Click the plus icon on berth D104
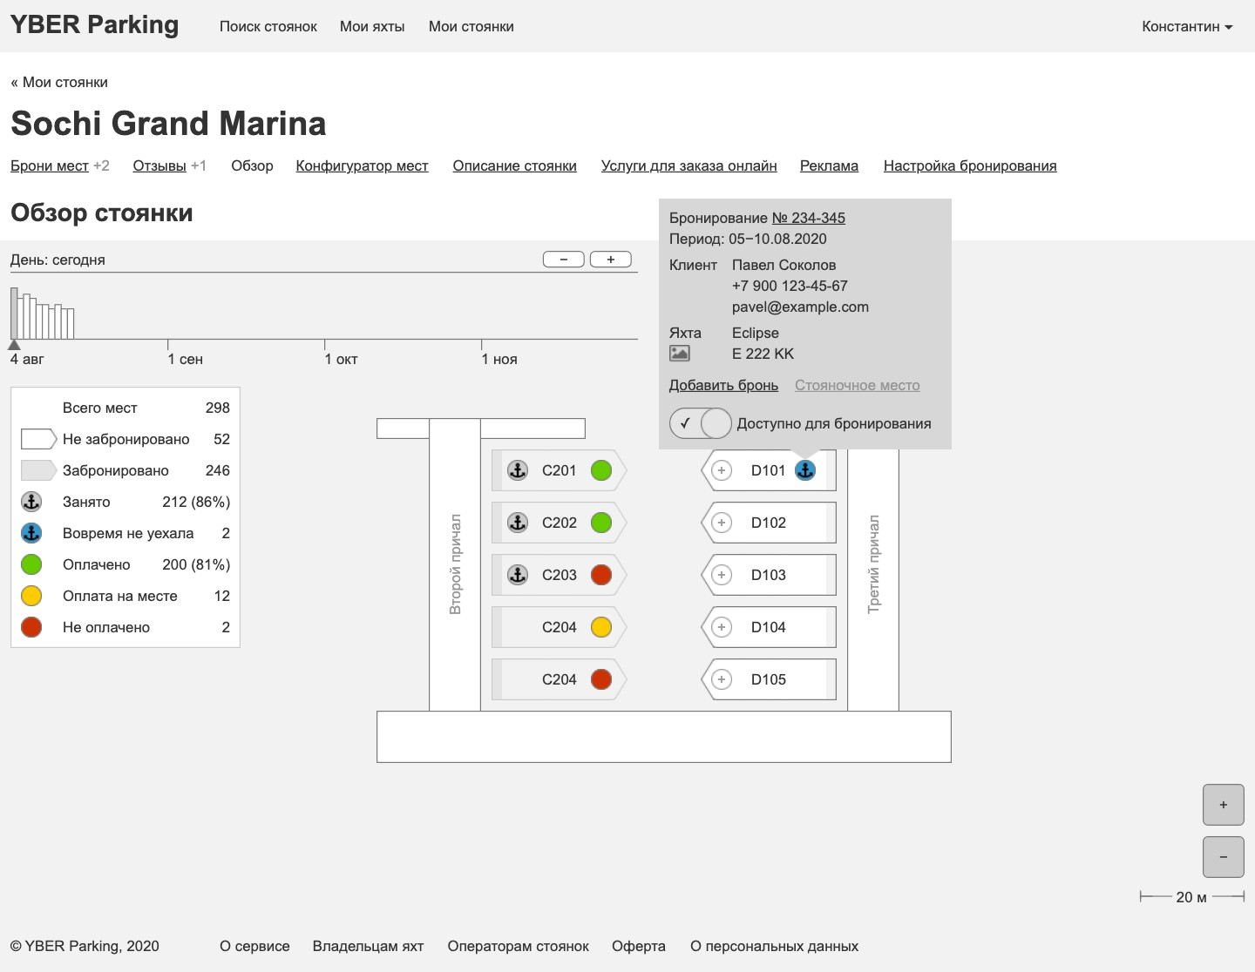 [722, 627]
